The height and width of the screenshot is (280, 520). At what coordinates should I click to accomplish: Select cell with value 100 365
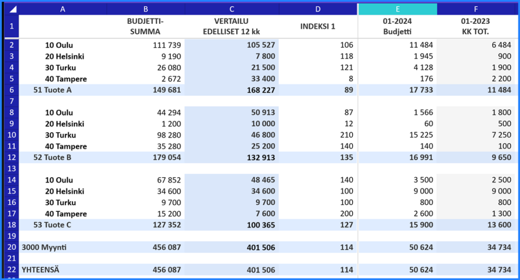[232, 225]
